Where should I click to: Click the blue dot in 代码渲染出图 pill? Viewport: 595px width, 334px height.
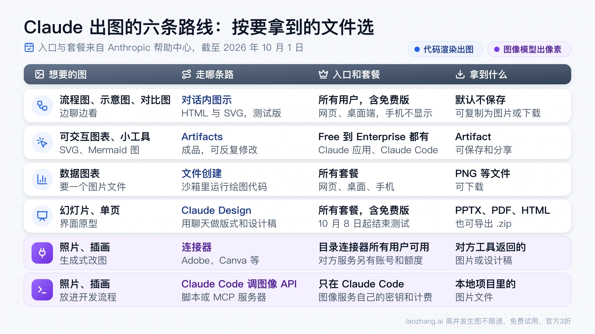417,49
